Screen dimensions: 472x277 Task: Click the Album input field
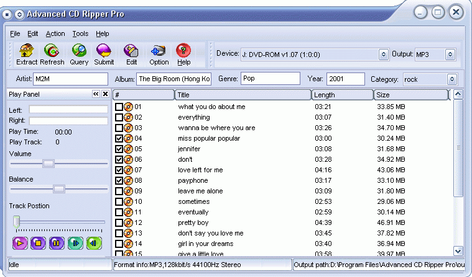pyautogui.click(x=174, y=79)
